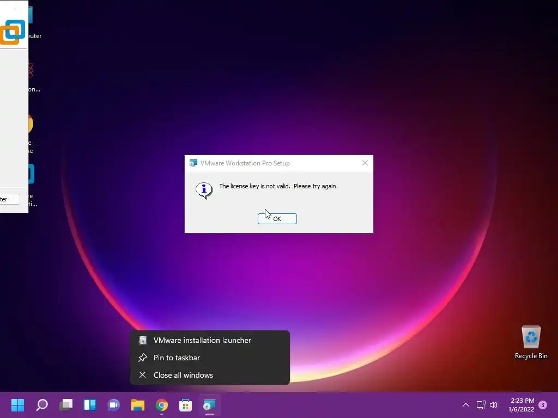Click the information speech bubble icon
558x418 pixels.
(204, 190)
